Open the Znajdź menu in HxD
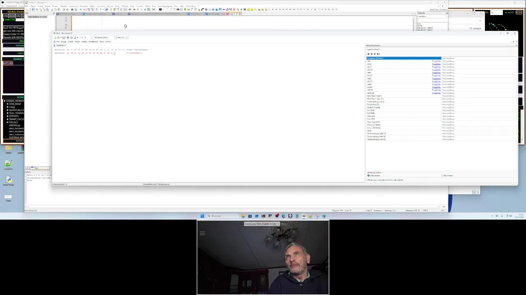 click(x=70, y=42)
